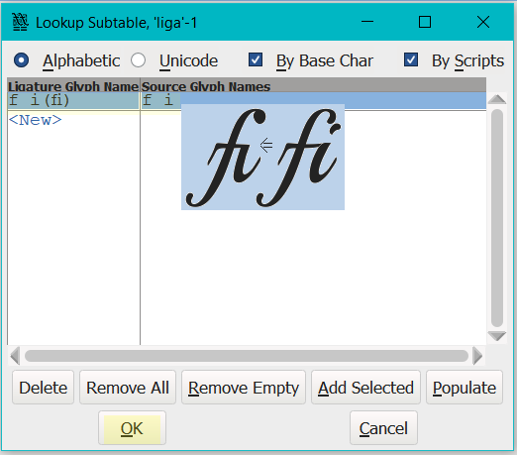
Task: Toggle the By Scripts checkbox
Action: point(411,59)
